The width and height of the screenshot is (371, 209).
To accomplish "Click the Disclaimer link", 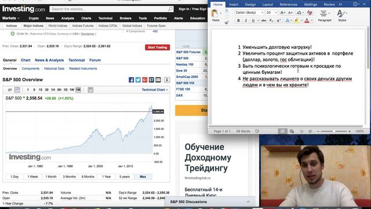I will [x=88, y=34].
